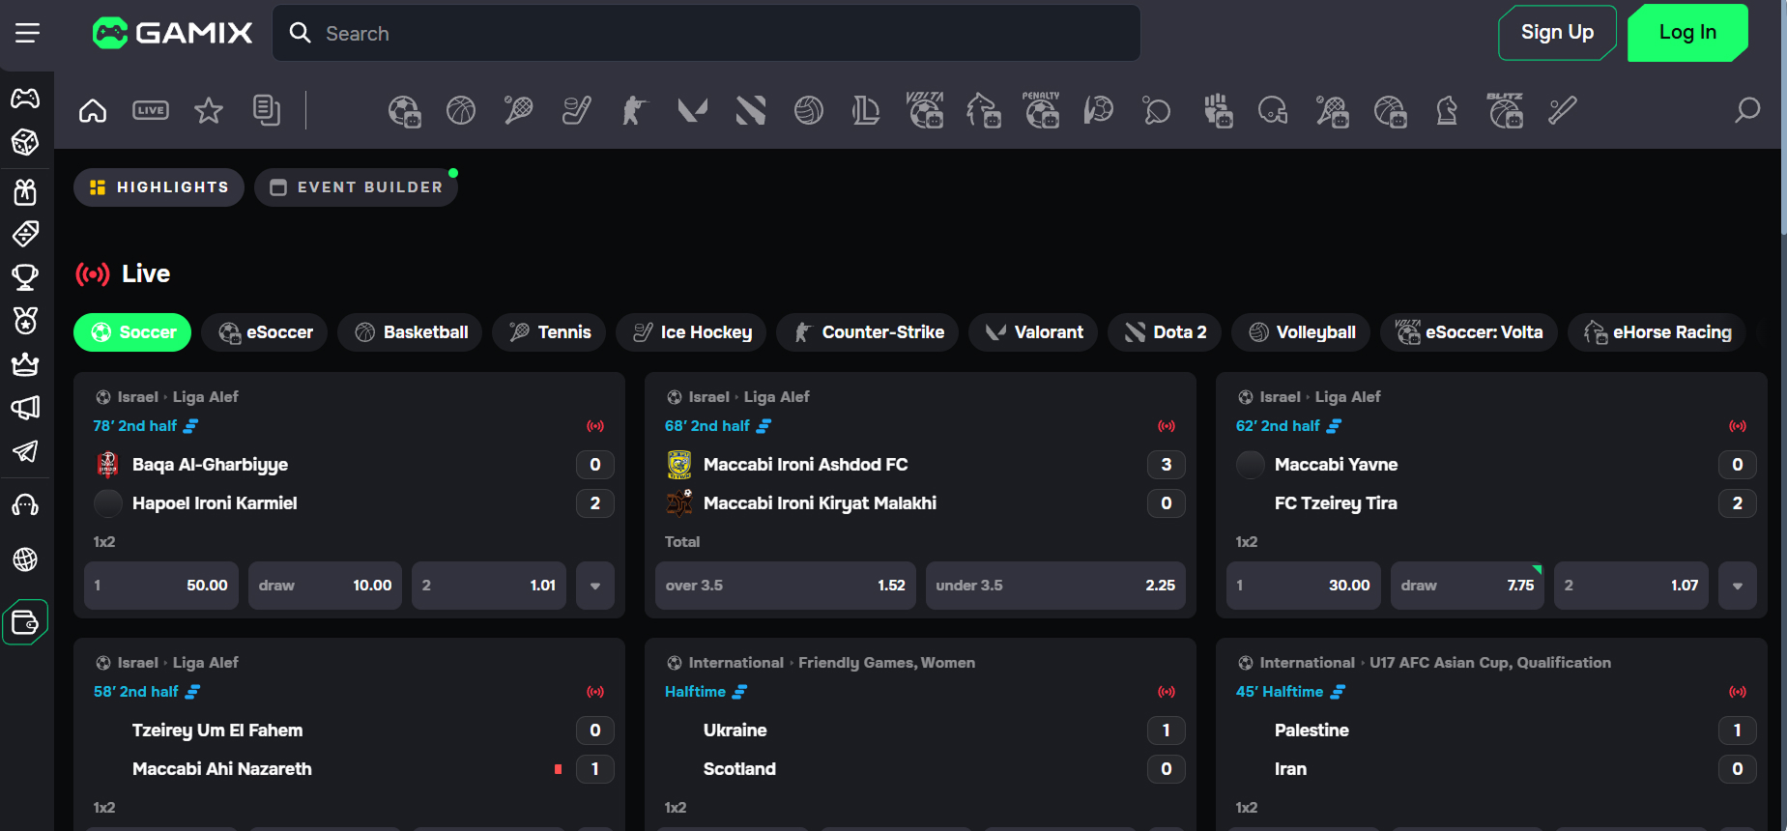Bet on over 3.5 at 1.52

pos(785,586)
